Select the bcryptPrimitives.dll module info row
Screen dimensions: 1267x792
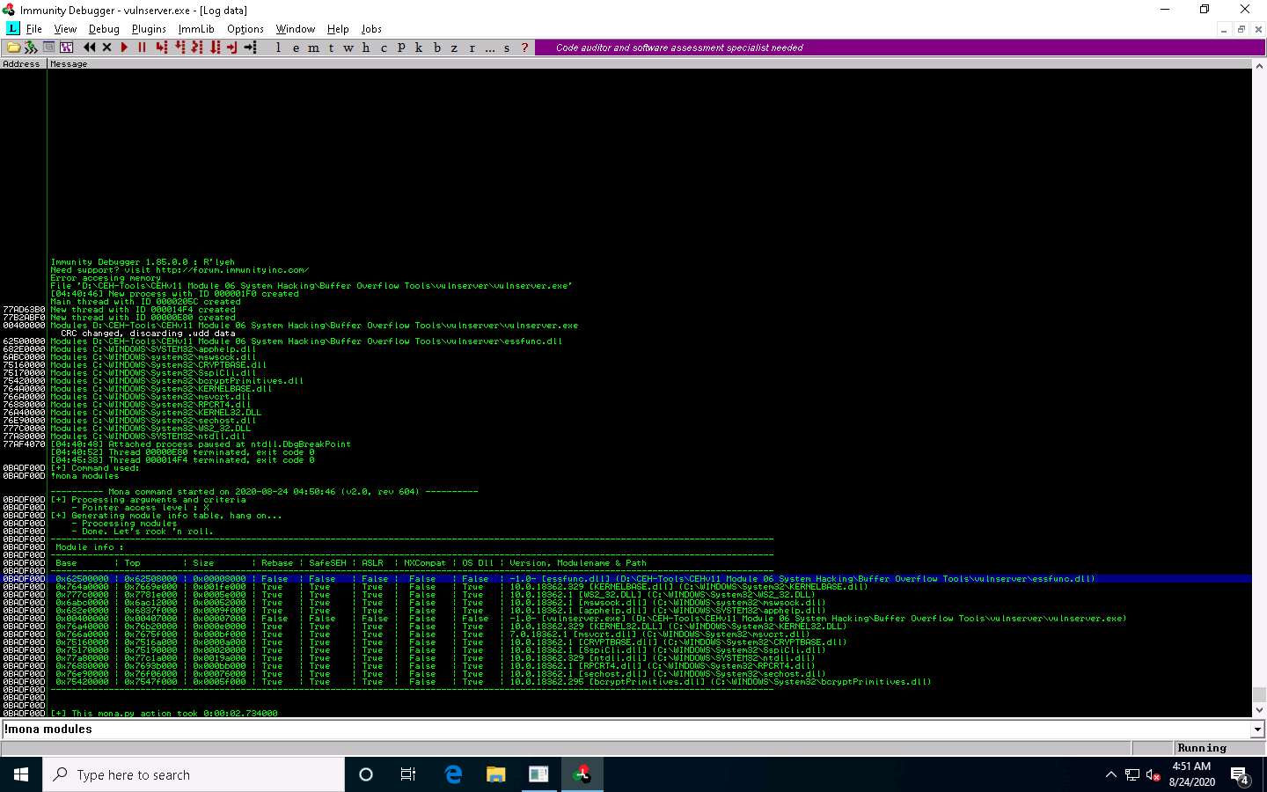tap(650, 682)
